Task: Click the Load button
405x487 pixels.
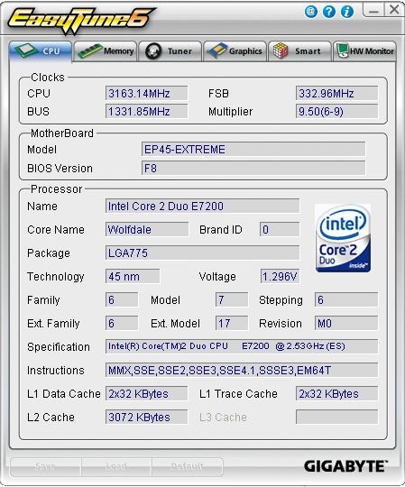Action: [x=116, y=466]
